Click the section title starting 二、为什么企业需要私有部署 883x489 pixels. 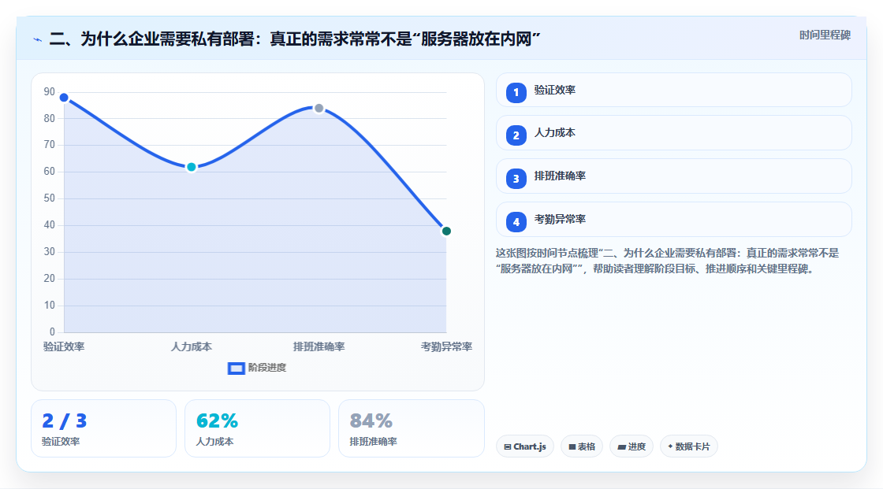click(x=295, y=39)
